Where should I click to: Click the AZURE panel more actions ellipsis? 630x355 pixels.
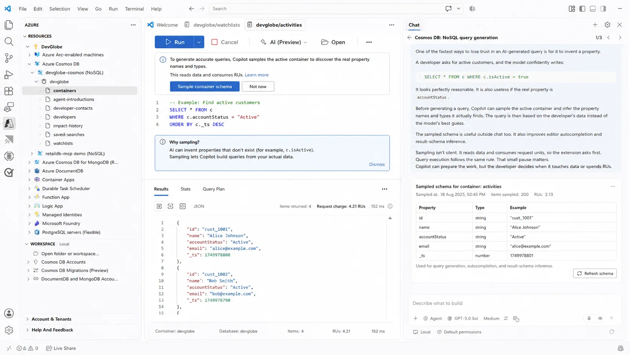click(x=133, y=25)
